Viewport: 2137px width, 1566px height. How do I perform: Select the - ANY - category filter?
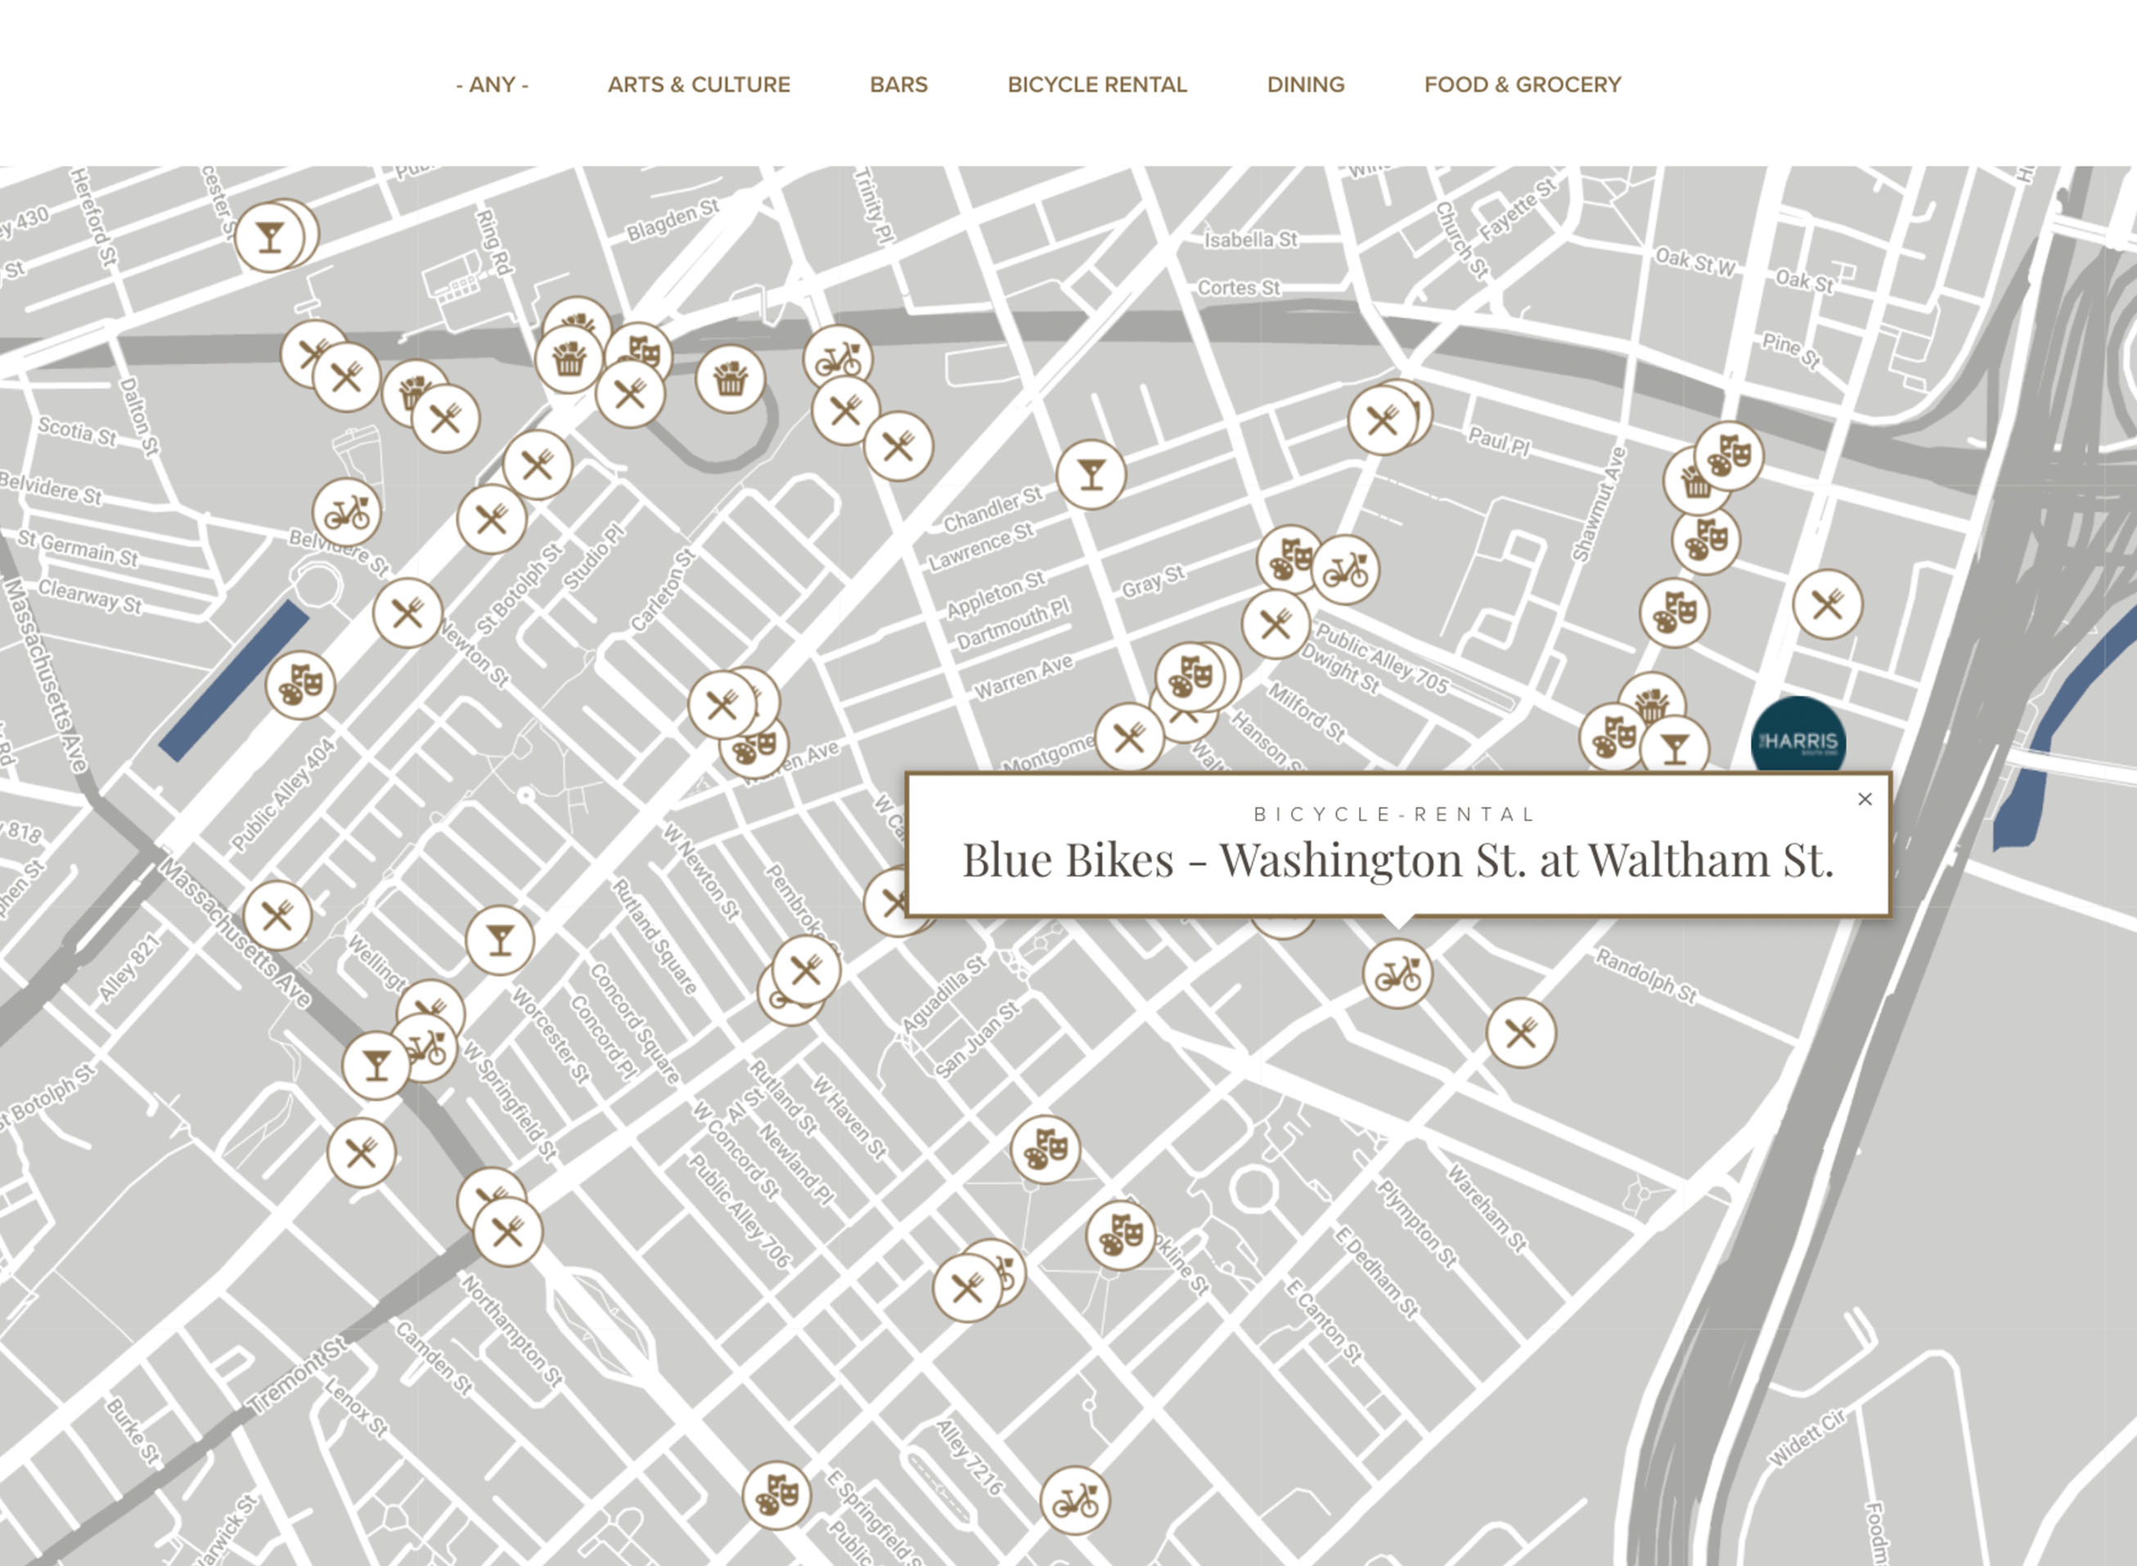493,84
